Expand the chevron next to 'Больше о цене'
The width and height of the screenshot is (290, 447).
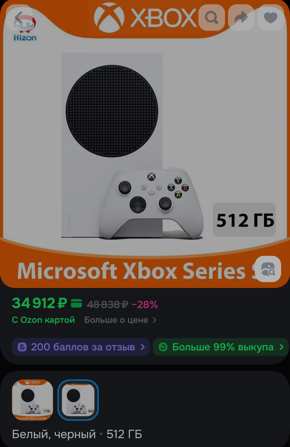coord(155,320)
